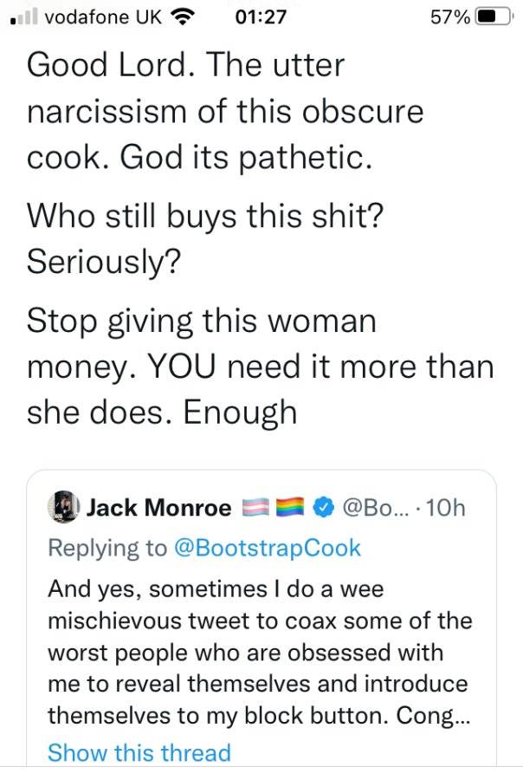Tap the 'Stop giving this woman' paragraph
The image size is (523, 780).
tap(260, 366)
